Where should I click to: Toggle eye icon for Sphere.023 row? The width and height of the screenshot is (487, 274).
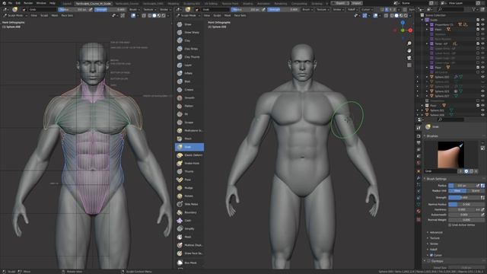point(482,91)
